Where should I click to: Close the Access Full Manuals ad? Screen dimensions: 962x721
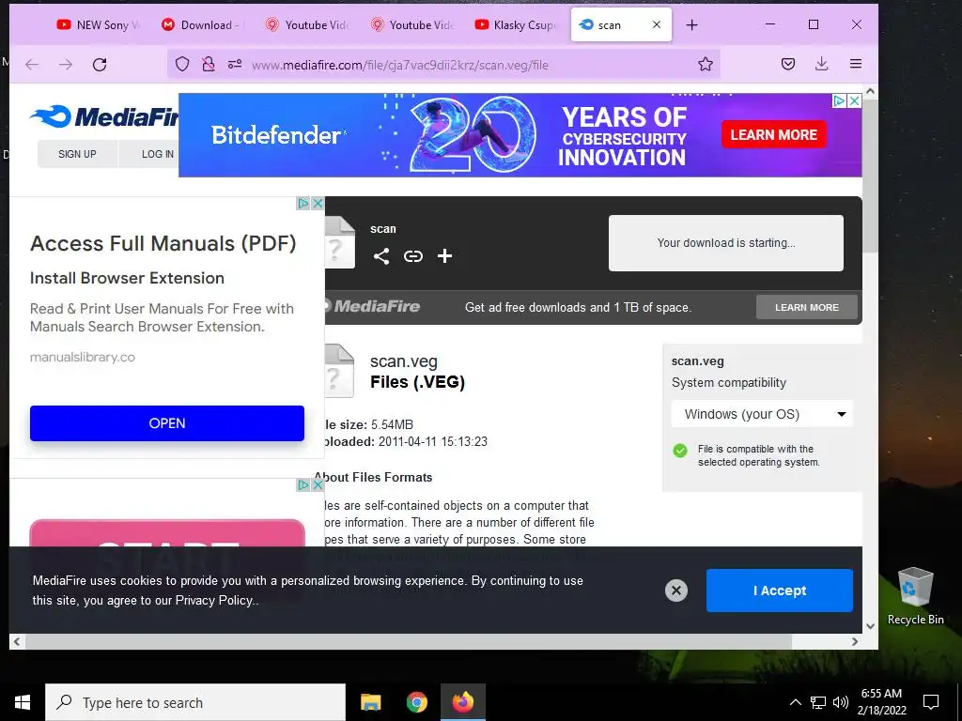click(318, 204)
